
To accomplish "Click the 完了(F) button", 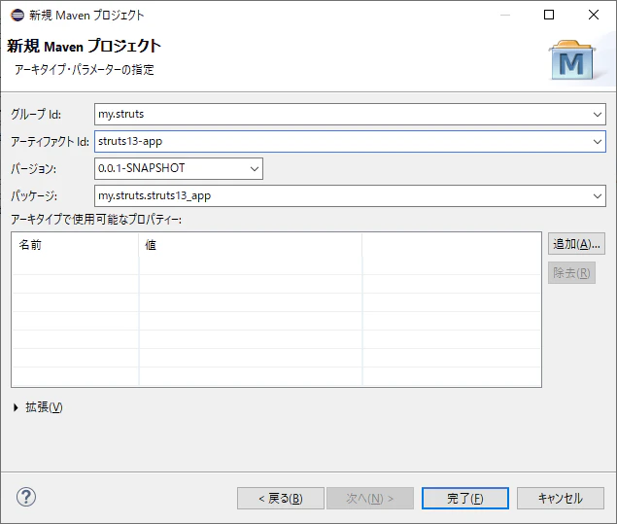I will click(465, 499).
